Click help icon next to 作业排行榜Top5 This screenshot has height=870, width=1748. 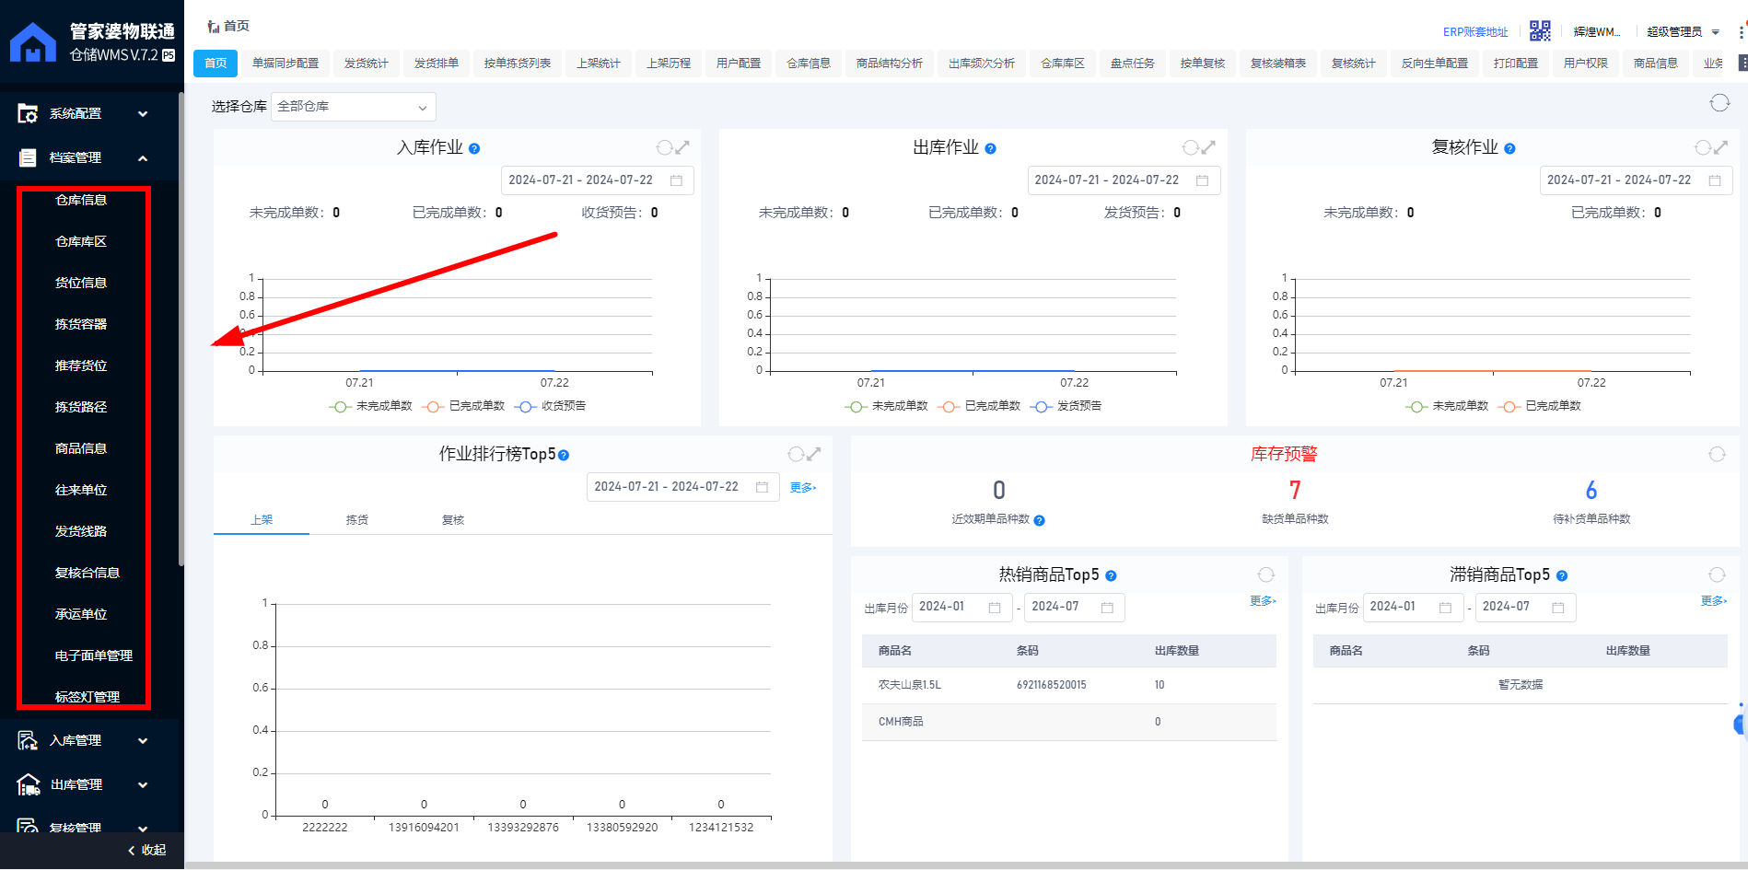point(564,455)
